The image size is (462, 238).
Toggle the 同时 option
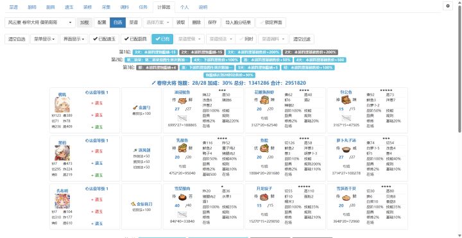(246, 39)
